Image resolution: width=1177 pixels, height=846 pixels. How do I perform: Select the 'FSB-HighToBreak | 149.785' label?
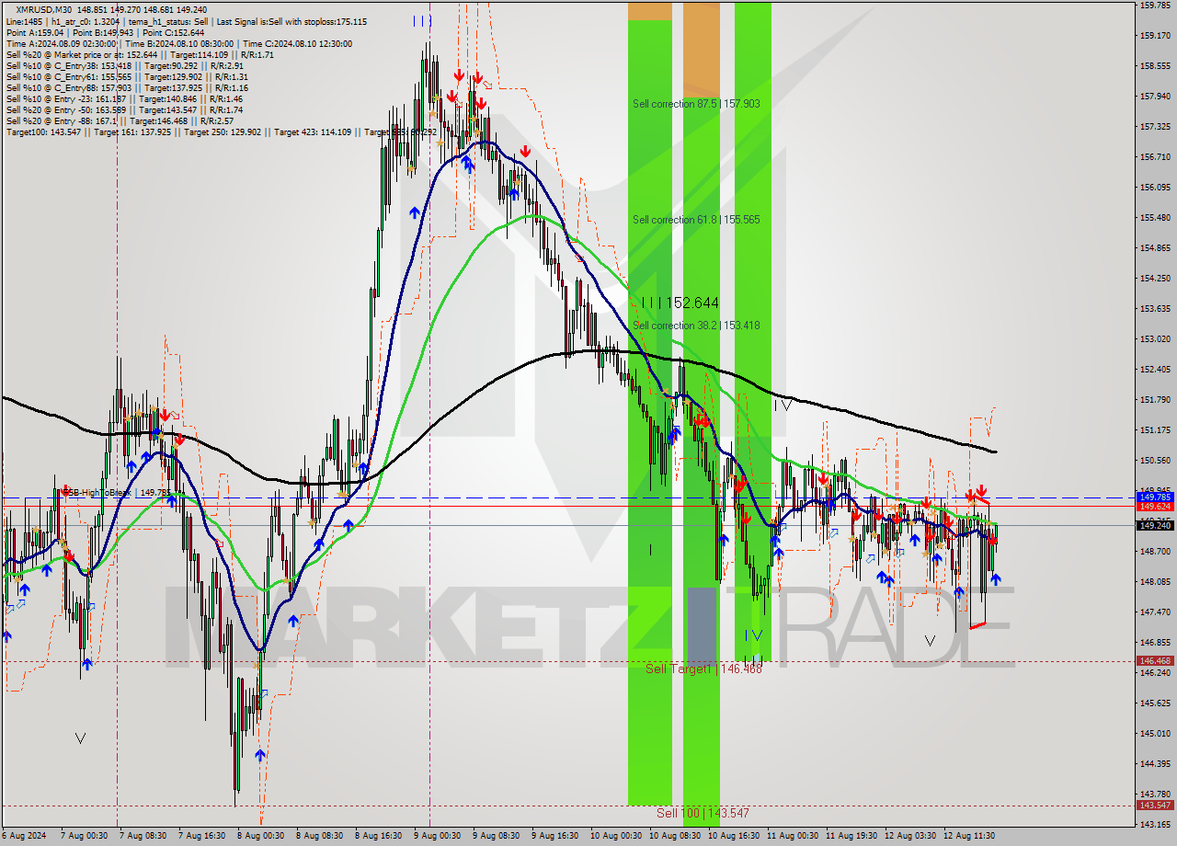coord(116,493)
